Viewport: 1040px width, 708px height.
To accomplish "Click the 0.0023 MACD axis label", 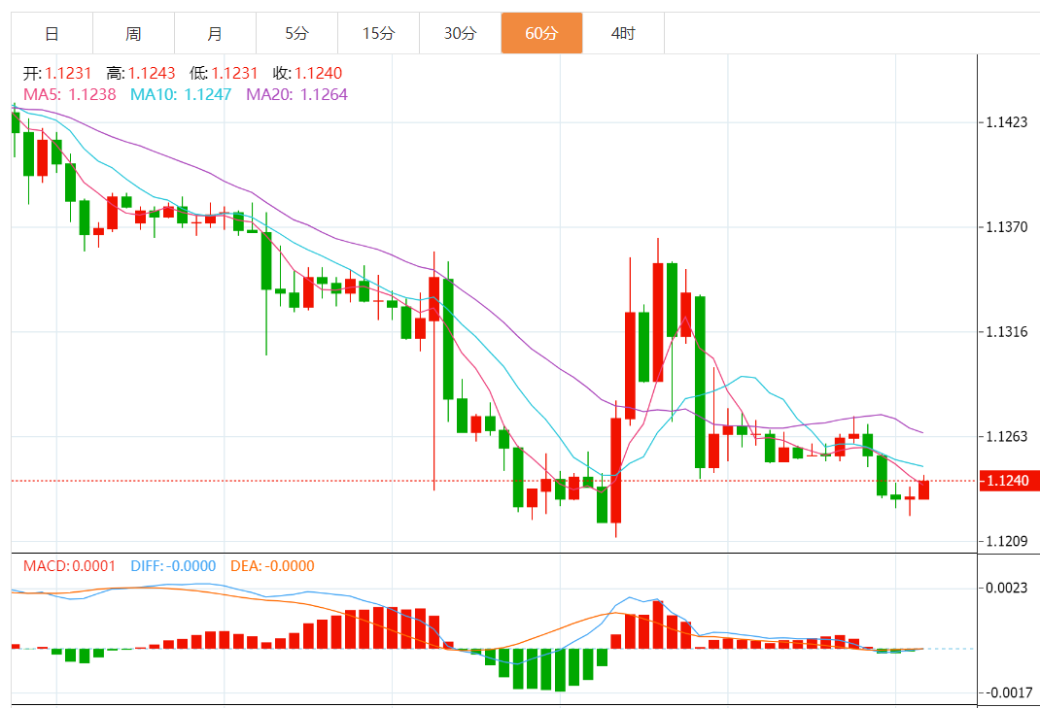I will point(1006,588).
